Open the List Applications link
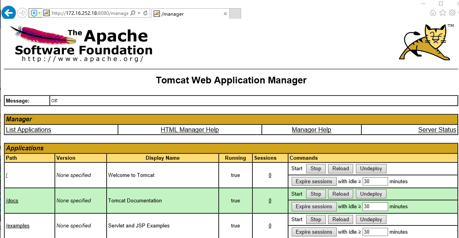The height and width of the screenshot is (238, 459). click(x=28, y=130)
